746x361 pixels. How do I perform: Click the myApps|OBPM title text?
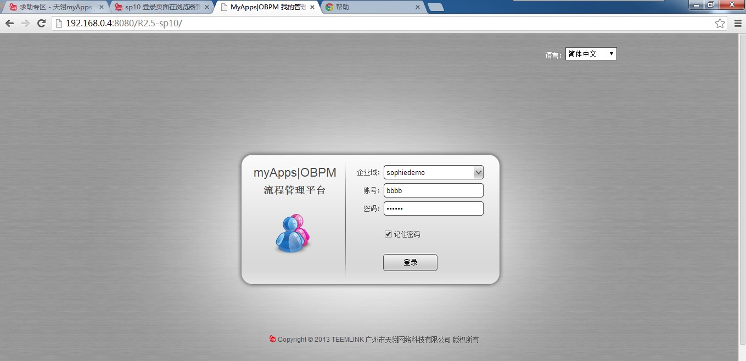[x=295, y=172]
